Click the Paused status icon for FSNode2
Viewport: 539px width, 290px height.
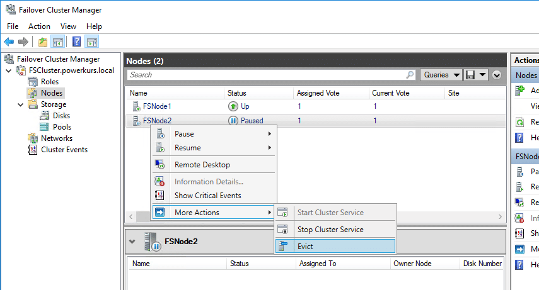pyautogui.click(x=233, y=121)
